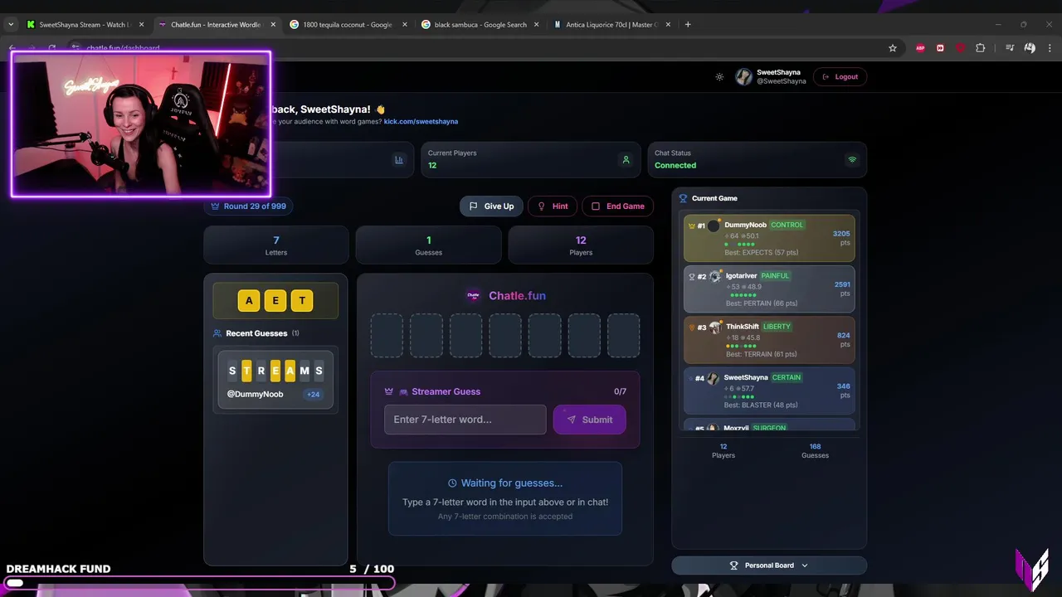
Task: Click the Round 29 of 999 badge
Action: 248,206
